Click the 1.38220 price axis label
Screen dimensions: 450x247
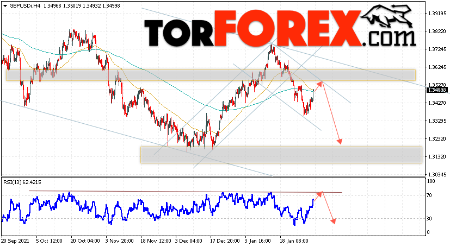point(437,31)
